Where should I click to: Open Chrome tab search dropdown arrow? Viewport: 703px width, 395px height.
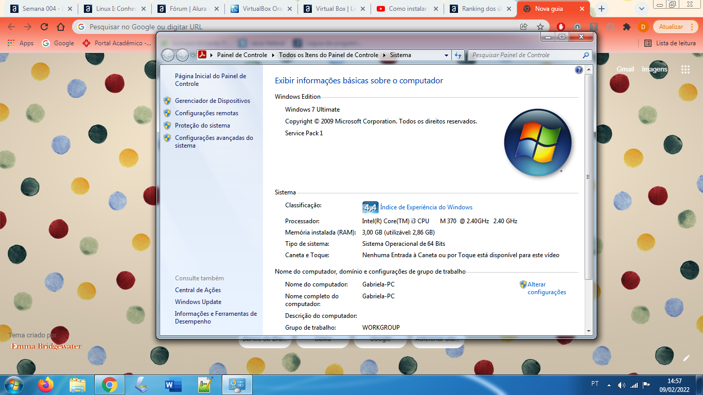(641, 9)
